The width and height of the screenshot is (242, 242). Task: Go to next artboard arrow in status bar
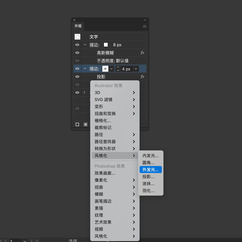click(31, 240)
